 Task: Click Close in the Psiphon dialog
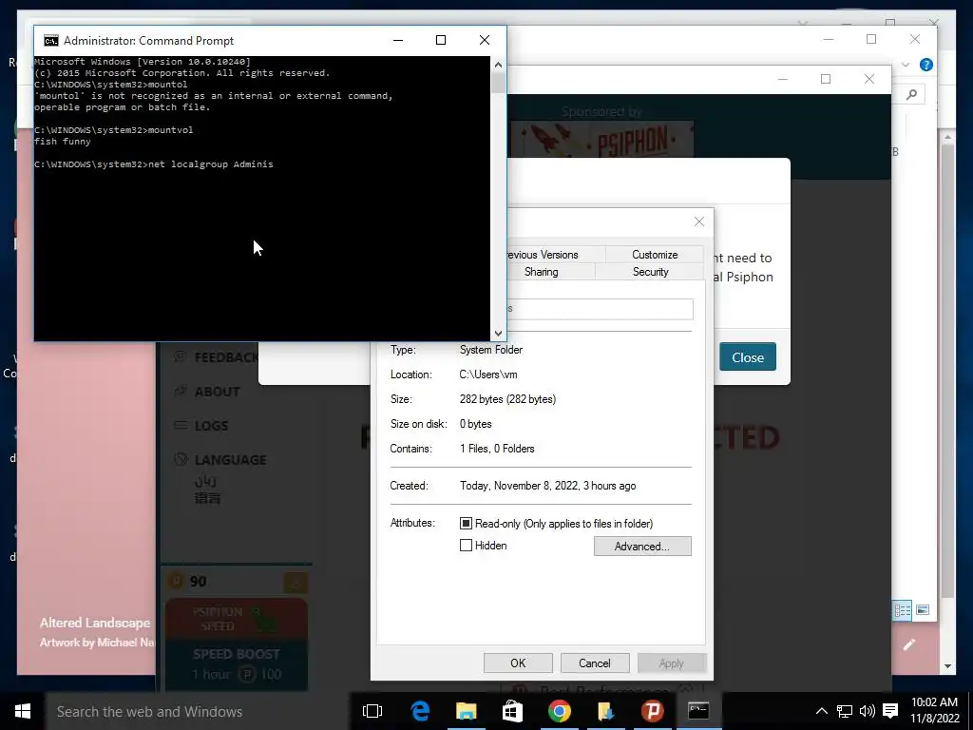pos(748,357)
